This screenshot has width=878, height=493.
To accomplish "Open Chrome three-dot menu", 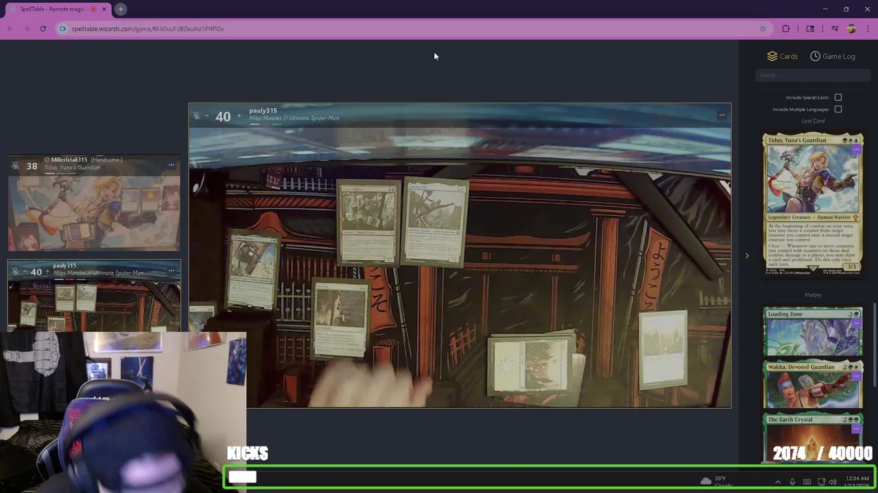I will tap(868, 29).
